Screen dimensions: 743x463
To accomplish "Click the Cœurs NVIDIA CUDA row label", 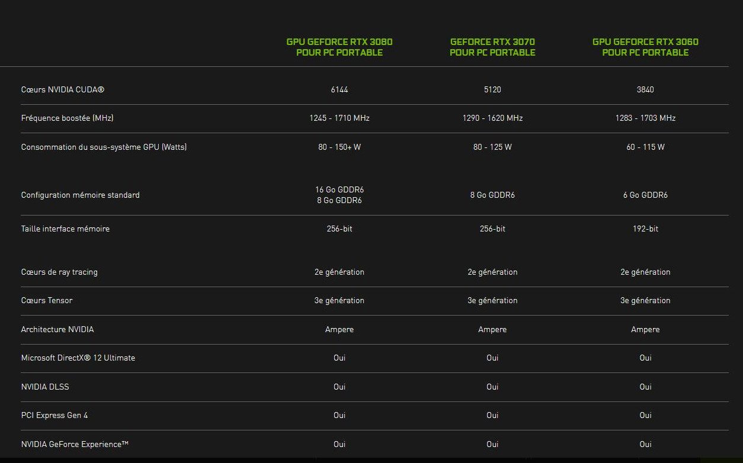I will click(63, 89).
